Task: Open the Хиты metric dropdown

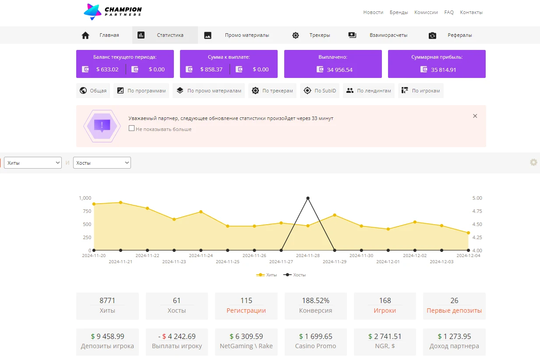Action: [33, 163]
